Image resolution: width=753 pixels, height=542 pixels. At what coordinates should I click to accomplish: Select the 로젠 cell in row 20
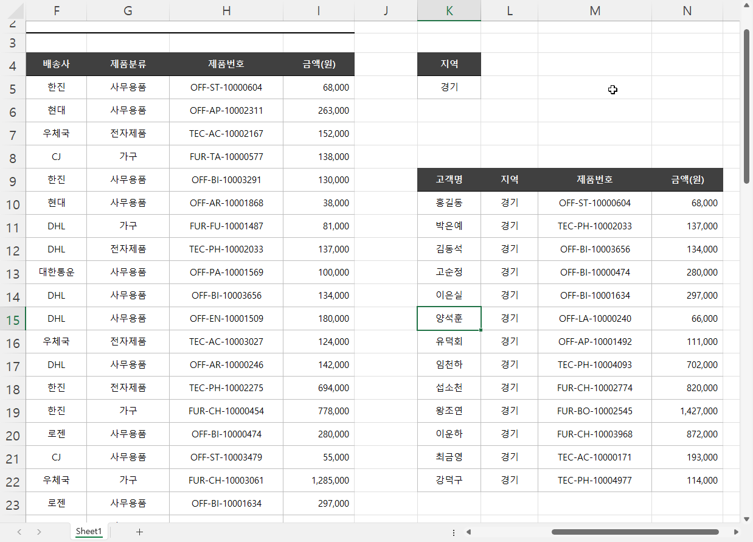tap(57, 434)
